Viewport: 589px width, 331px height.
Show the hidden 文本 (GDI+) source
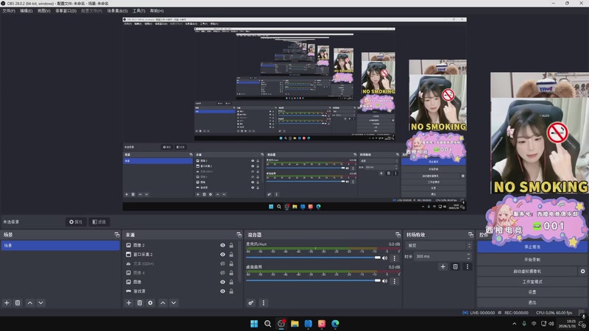(x=223, y=263)
